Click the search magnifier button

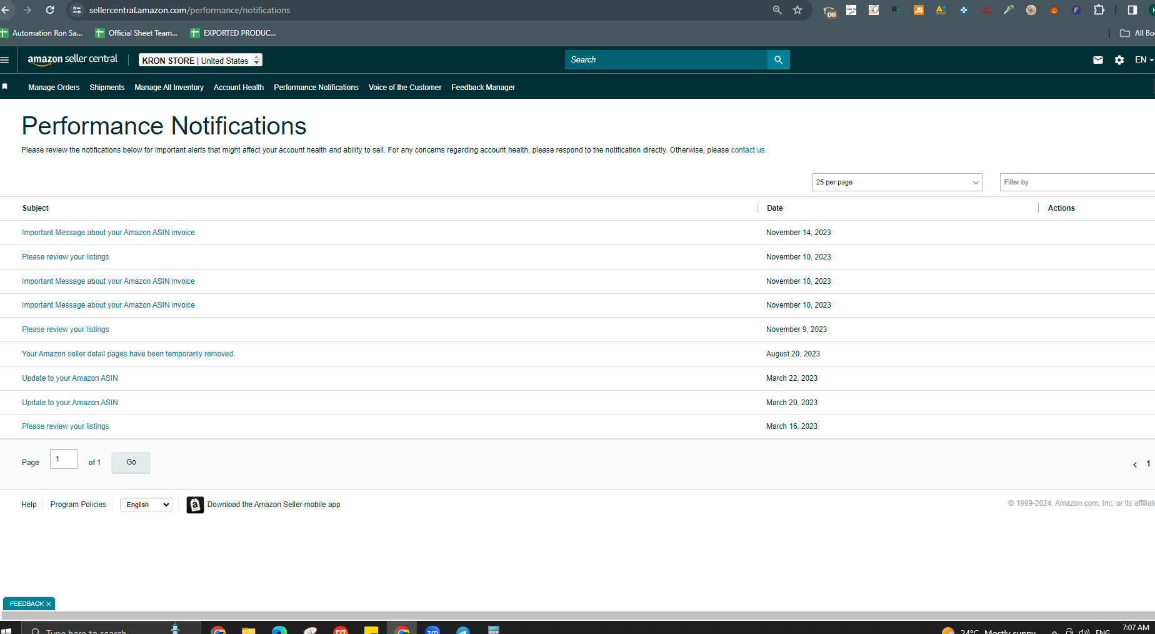[x=778, y=59]
